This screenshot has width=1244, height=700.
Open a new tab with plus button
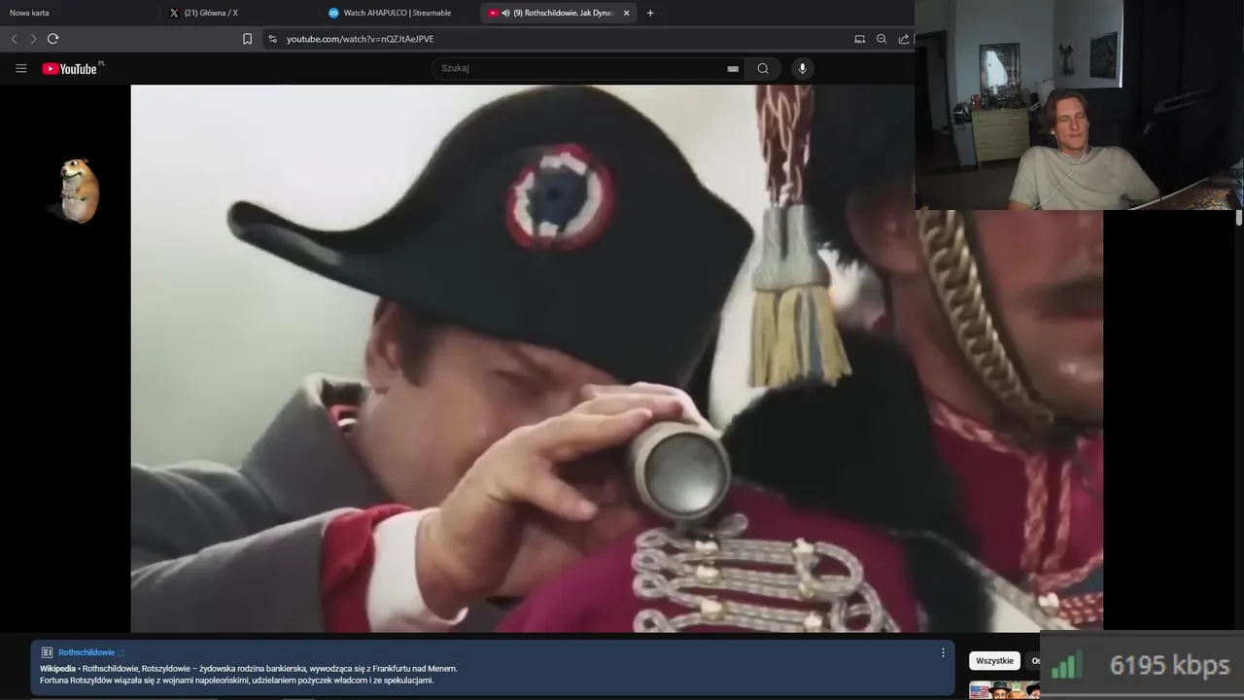click(650, 13)
